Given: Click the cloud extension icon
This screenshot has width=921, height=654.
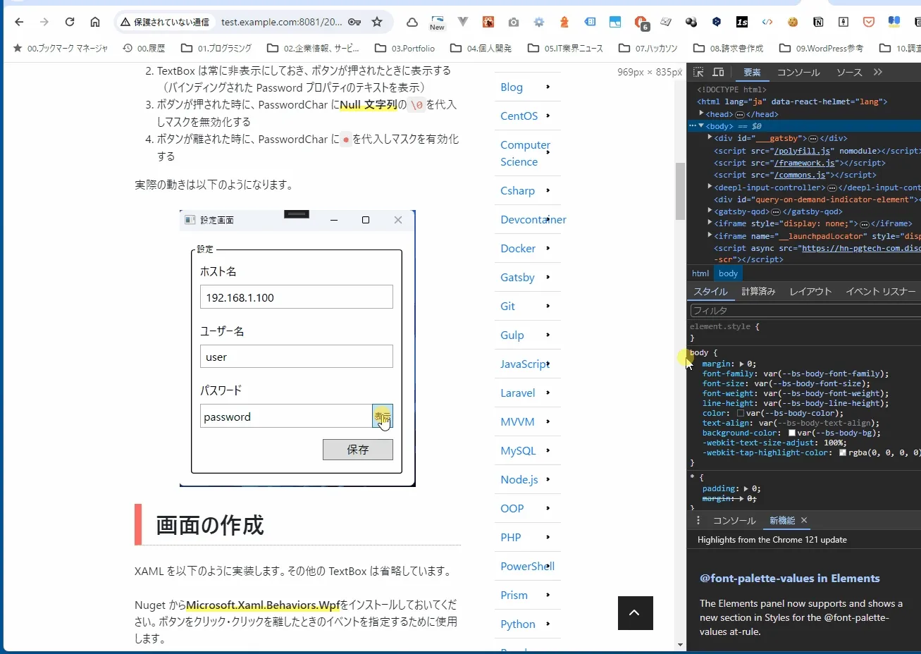Looking at the screenshot, I should [412, 22].
